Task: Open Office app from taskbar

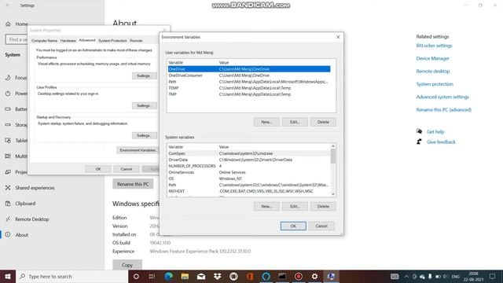Action: pyautogui.click(x=250, y=276)
